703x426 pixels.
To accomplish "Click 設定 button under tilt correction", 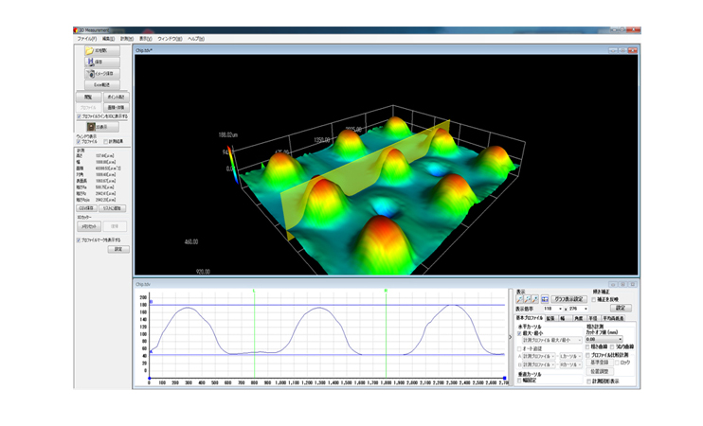I will point(621,309).
